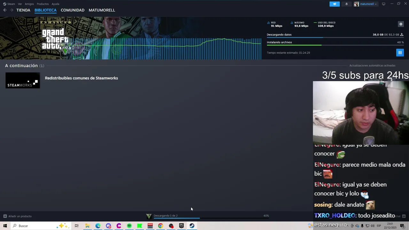The height and width of the screenshot is (230, 409).
Task: Click the GTA V icon in download status bar
Action: [149, 216]
